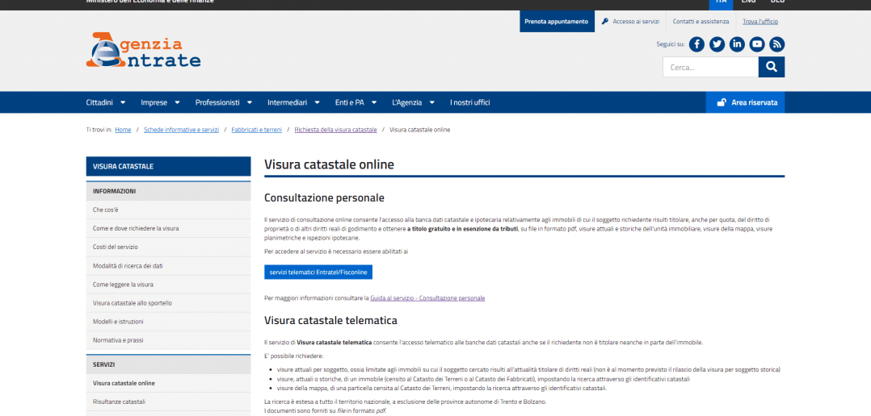
Task: Open Modelli e istruzioni sidebar item
Action: [x=168, y=322]
